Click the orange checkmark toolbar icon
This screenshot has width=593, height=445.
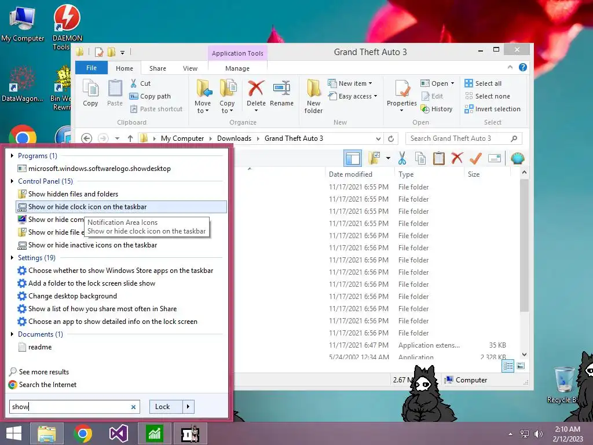tap(475, 158)
